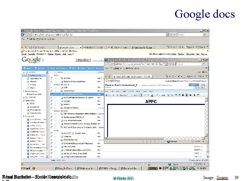241x181 pixels.
Task: Insert a bulleted list in document toolbar
Action: (x=172, y=95)
